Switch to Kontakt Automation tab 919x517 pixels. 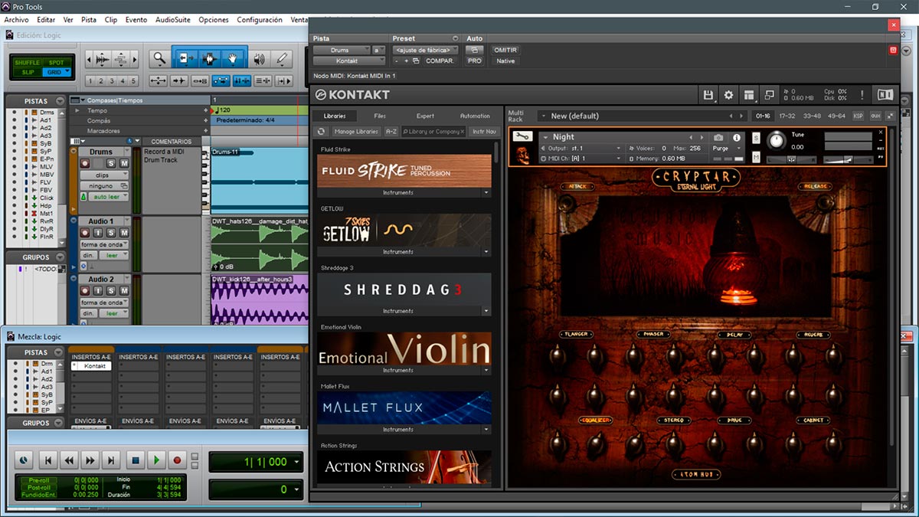(475, 116)
